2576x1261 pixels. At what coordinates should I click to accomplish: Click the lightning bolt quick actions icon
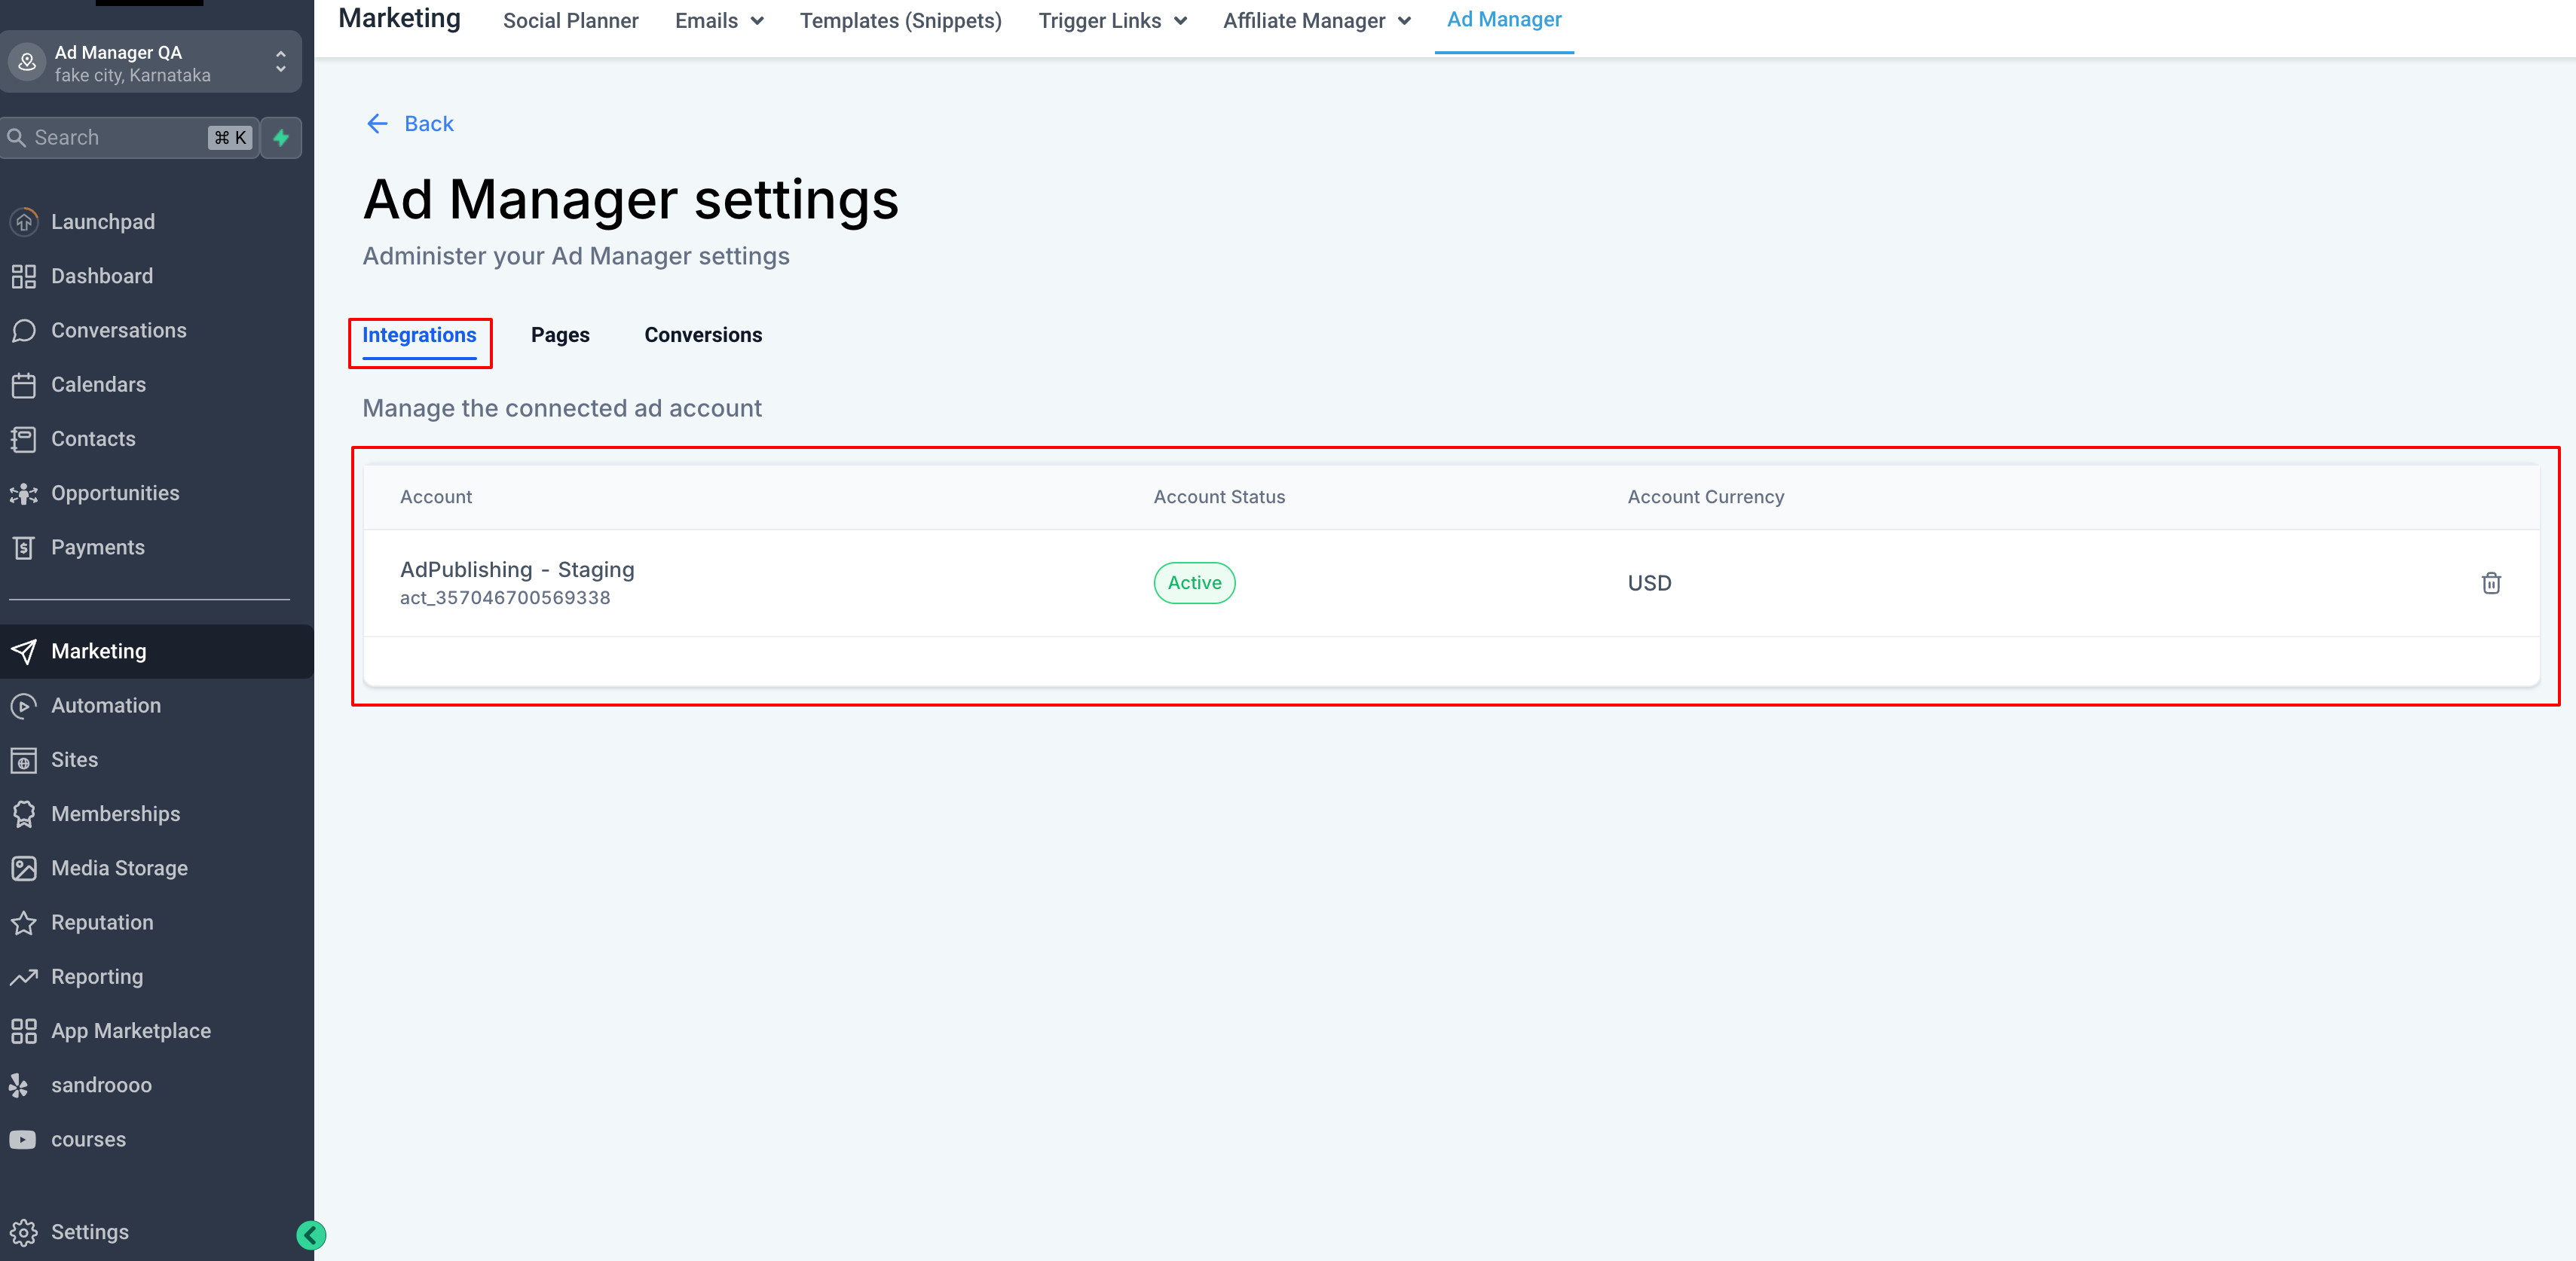281,138
